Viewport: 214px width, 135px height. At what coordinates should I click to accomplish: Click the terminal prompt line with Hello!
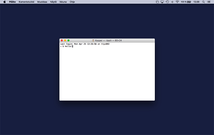click(67, 46)
